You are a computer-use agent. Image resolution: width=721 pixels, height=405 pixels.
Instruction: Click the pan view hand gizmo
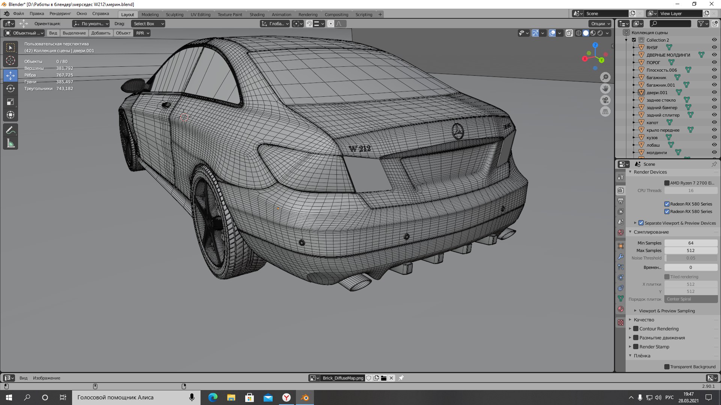click(605, 88)
